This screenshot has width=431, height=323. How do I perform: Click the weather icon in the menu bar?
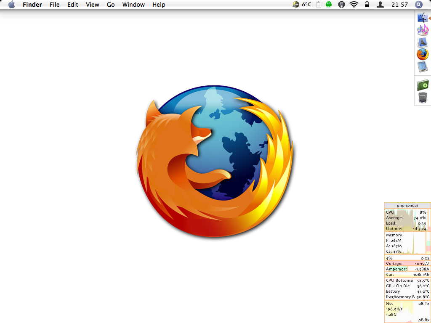point(296,4)
